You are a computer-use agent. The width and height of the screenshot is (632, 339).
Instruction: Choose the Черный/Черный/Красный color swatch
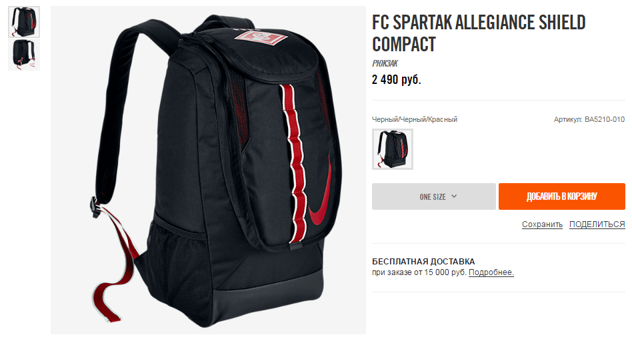[x=392, y=149]
